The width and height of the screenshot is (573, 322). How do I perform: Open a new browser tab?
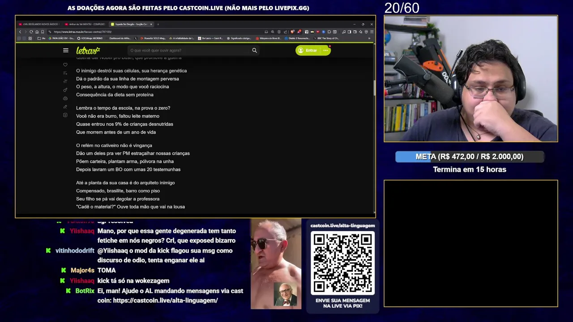(158, 24)
